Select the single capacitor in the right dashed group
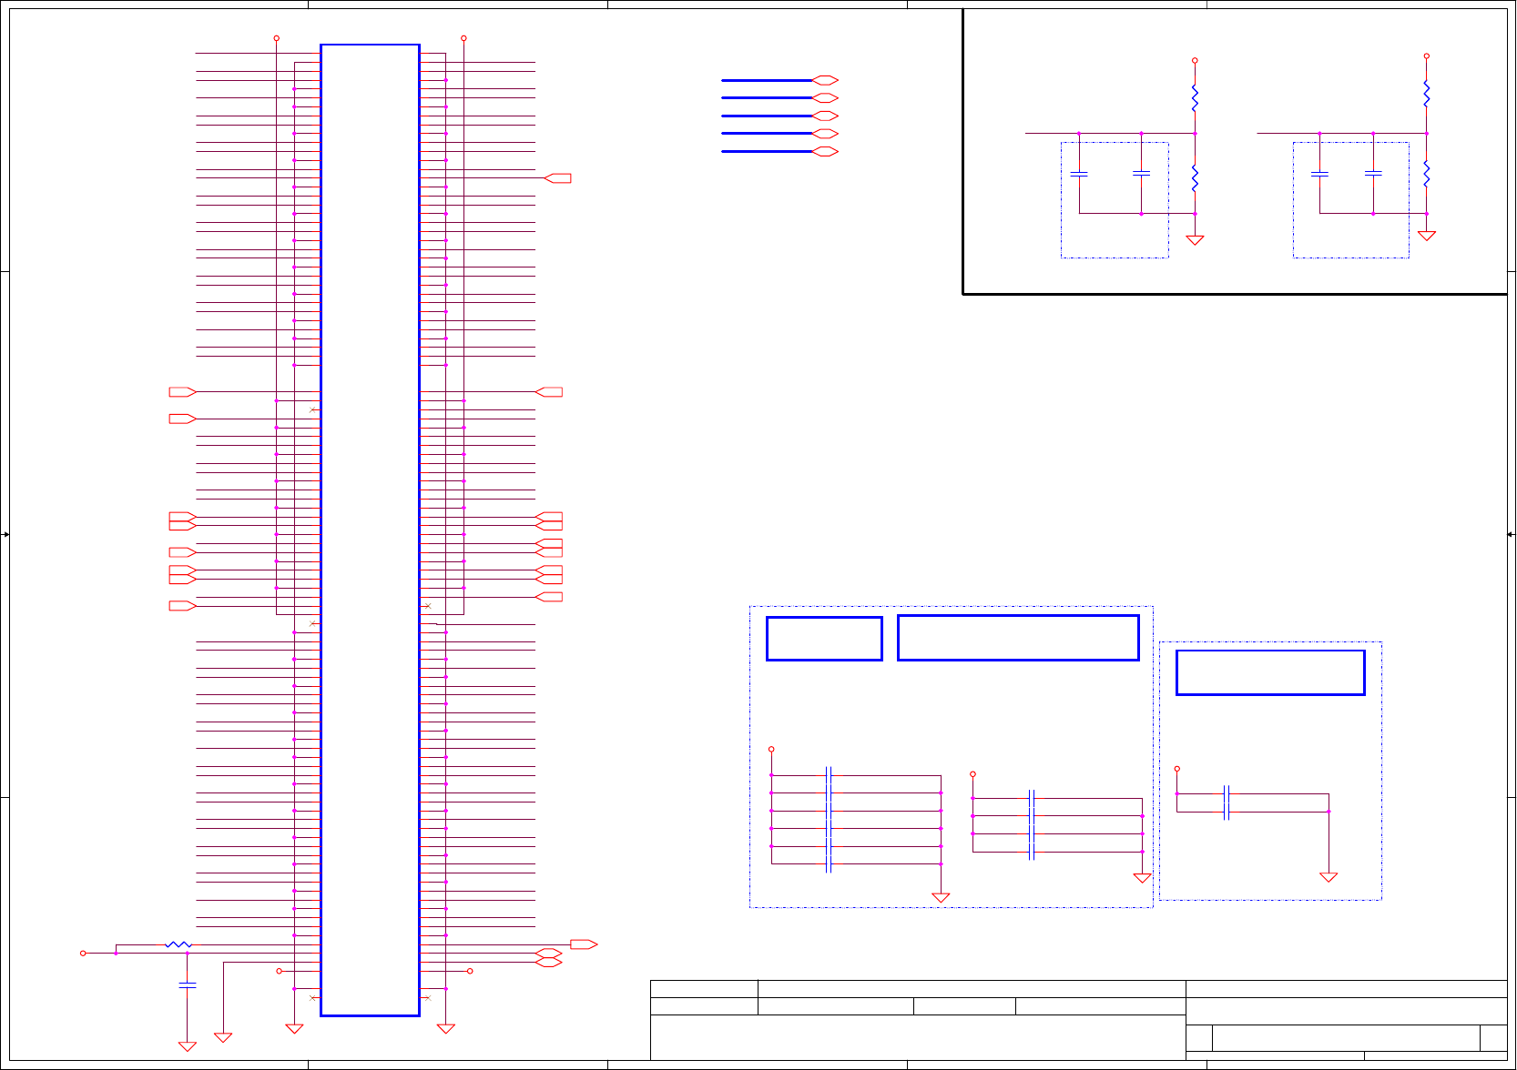Screen dimensions: 1517x1070 pyautogui.click(x=1227, y=802)
